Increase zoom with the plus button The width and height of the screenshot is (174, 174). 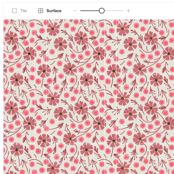coord(129,11)
